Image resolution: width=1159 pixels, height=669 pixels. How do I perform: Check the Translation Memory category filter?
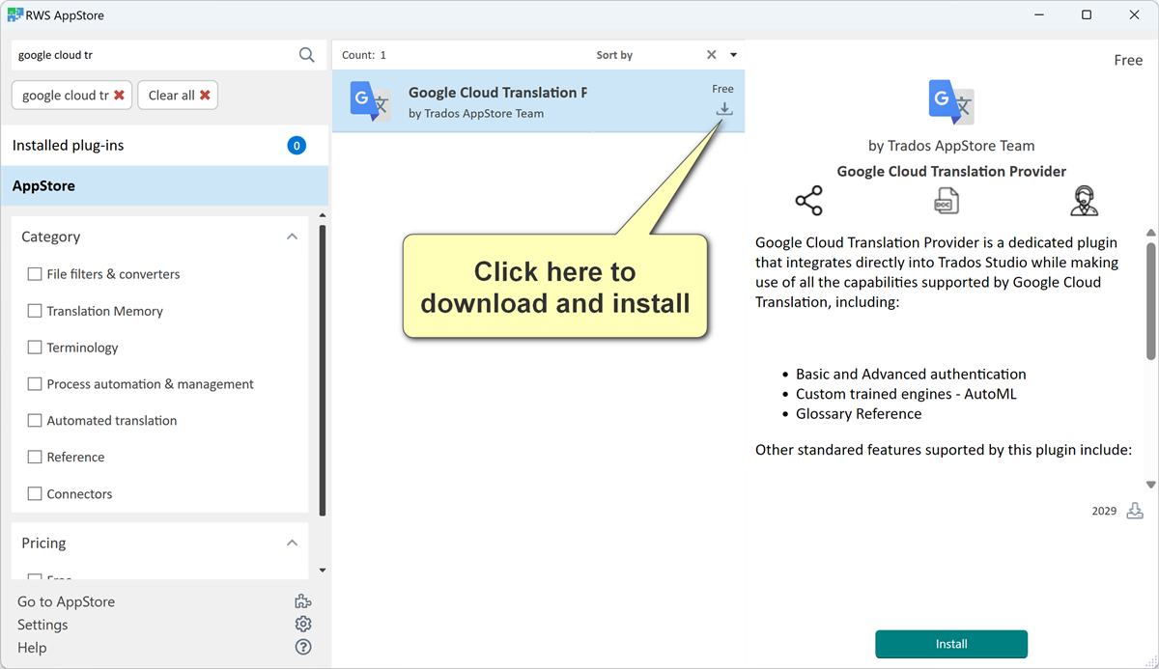point(34,310)
